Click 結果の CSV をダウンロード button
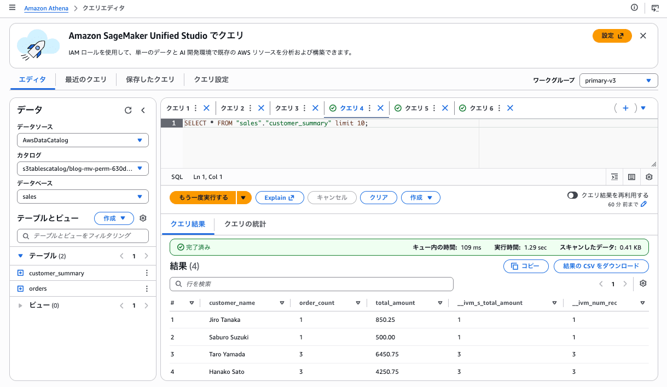The image size is (667, 387). pyautogui.click(x=601, y=266)
